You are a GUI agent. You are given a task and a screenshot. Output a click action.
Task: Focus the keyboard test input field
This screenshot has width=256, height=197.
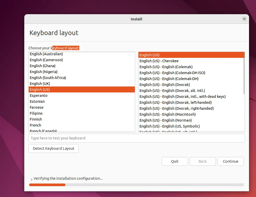(136, 138)
